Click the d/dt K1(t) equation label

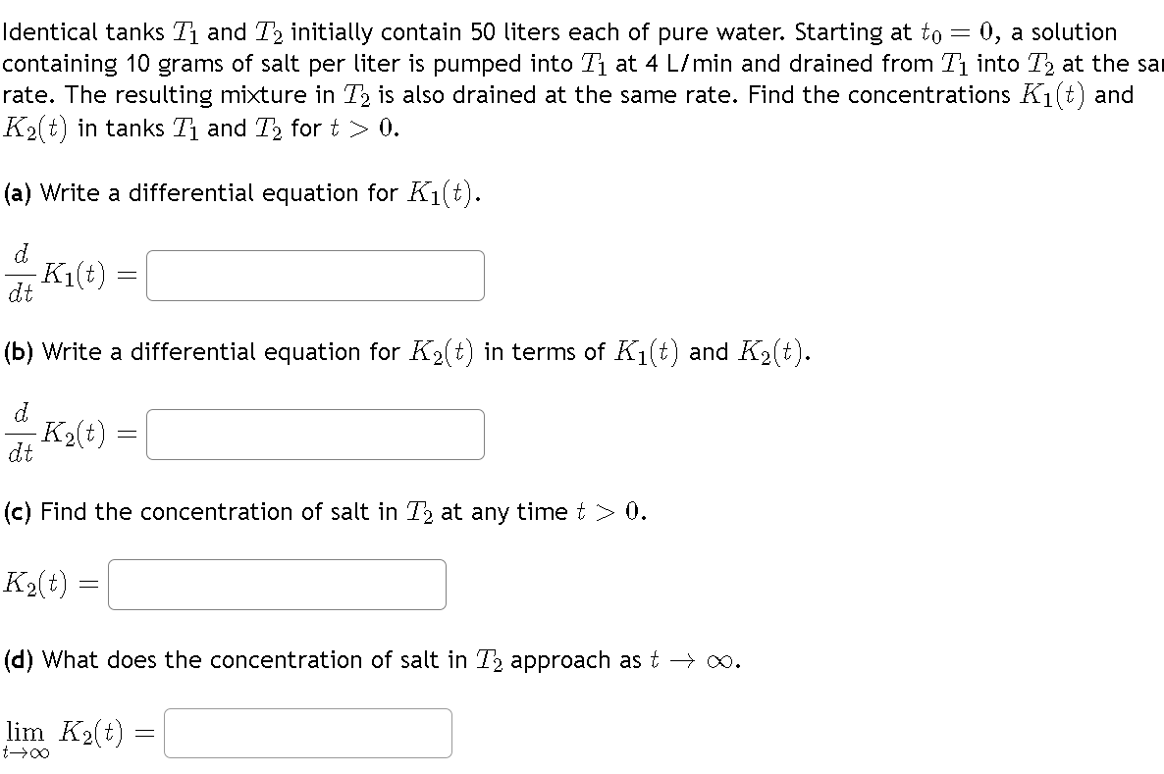tap(69, 275)
